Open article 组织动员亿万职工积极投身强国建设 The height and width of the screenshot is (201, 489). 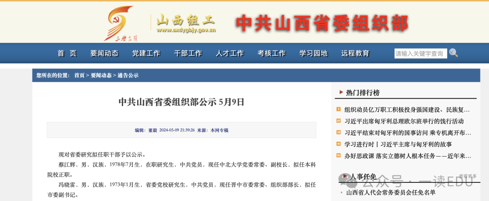407,110
